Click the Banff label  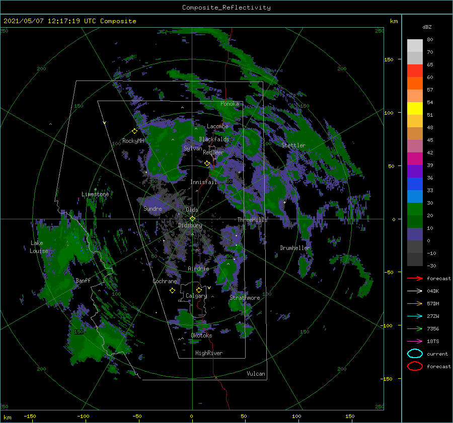(83, 280)
